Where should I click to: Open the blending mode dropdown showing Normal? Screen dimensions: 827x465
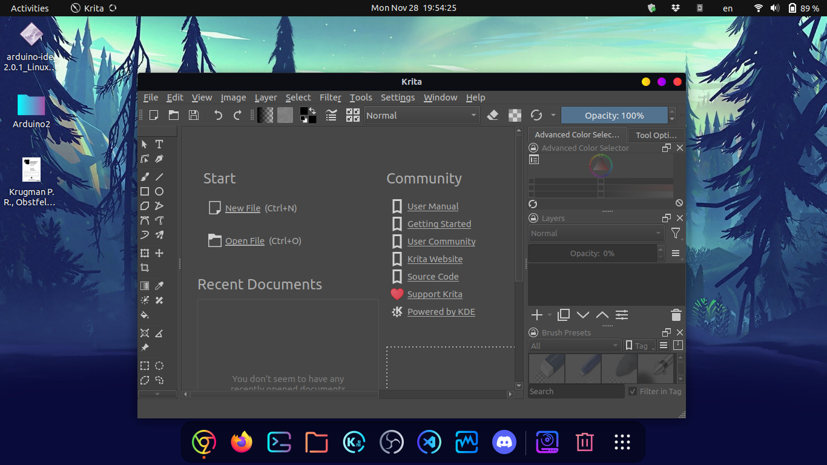coord(422,115)
